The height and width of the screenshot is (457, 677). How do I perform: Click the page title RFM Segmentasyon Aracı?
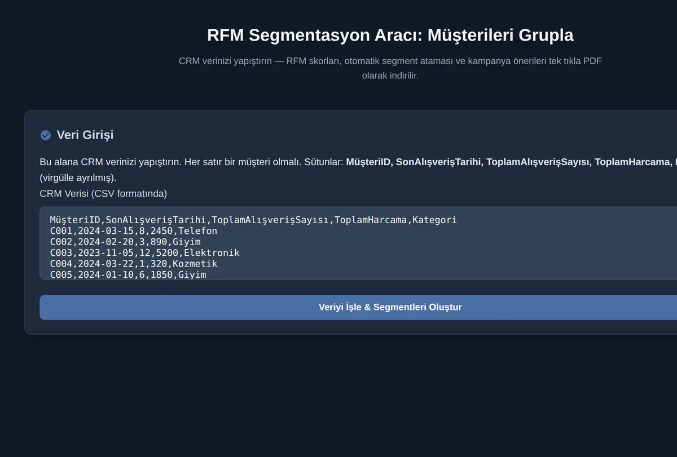pos(390,35)
